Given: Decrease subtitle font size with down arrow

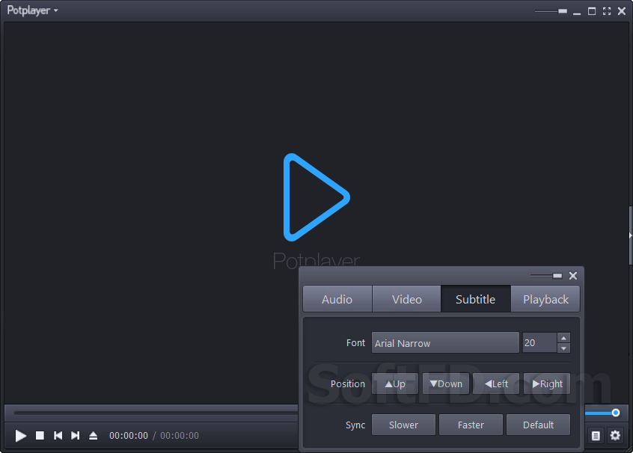Looking at the screenshot, I should pos(563,348).
